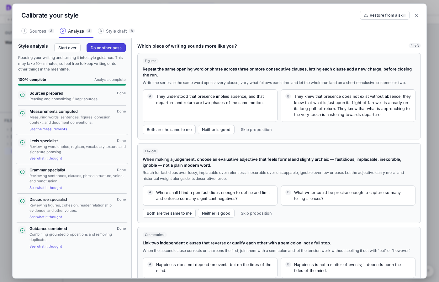The image size is (439, 282).
Task: Open Grammar specialist's See what it thought
Action: [46, 188]
